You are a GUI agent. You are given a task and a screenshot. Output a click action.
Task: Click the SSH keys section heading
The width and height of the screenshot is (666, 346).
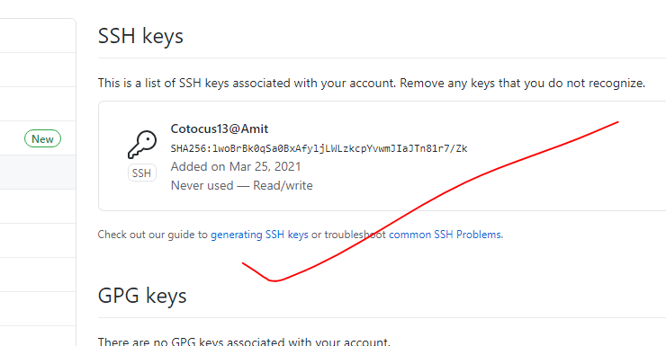[x=140, y=36]
